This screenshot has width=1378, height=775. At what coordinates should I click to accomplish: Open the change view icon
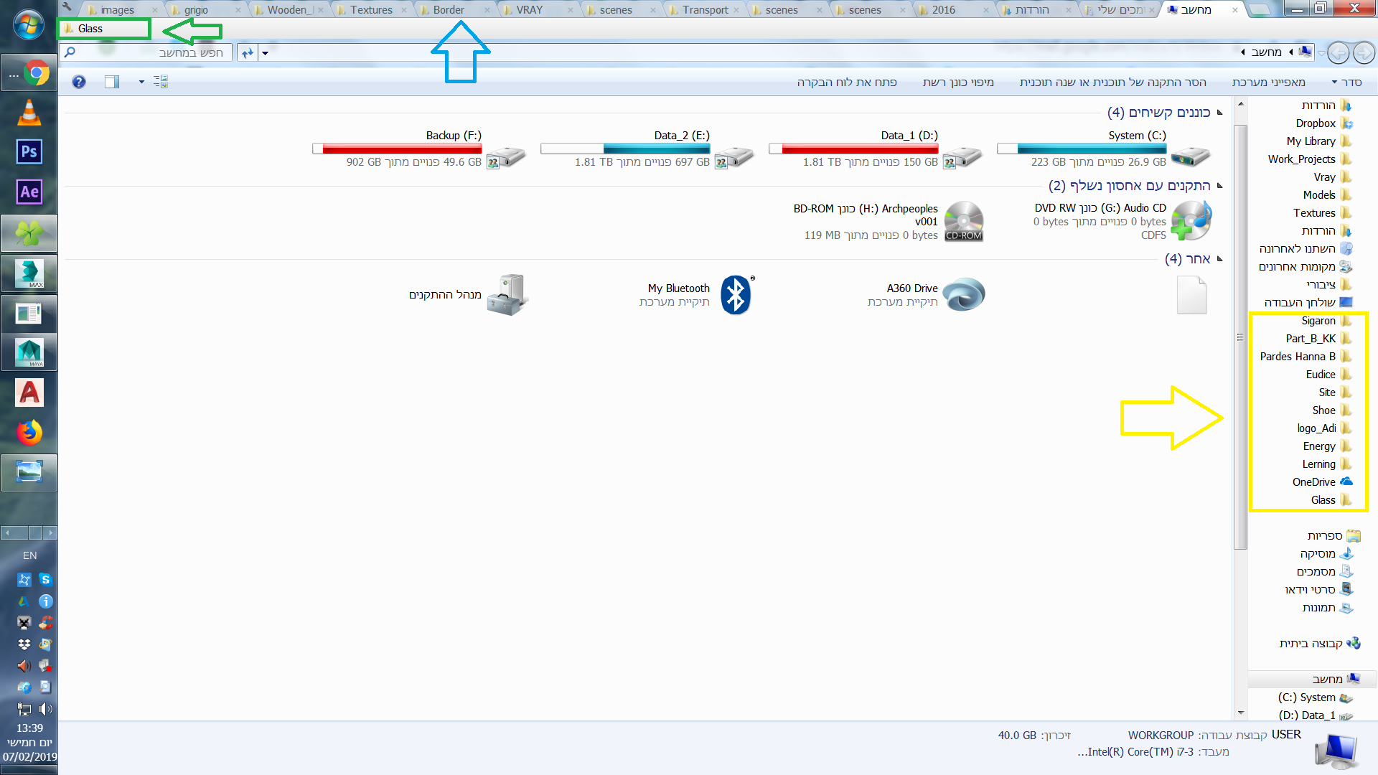click(161, 82)
